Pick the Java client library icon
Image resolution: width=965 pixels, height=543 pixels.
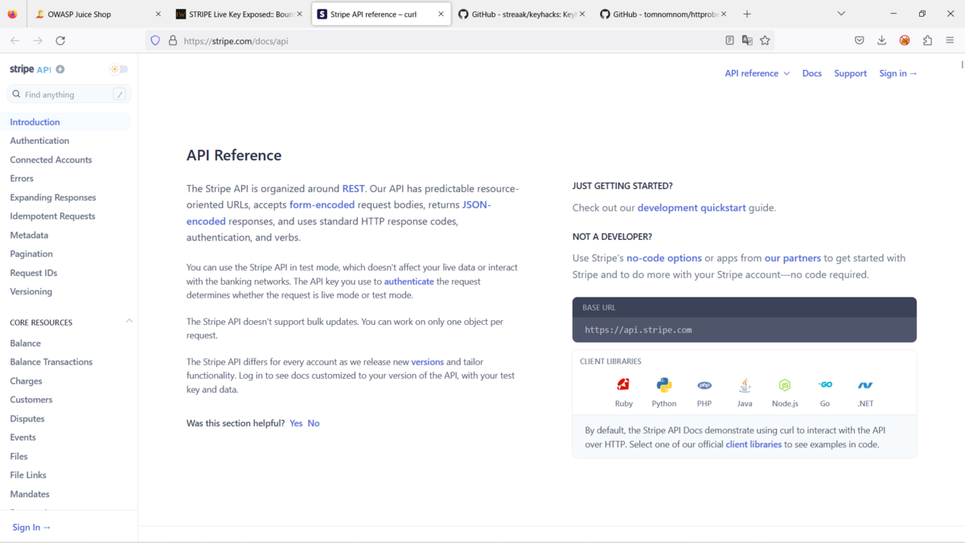745,385
